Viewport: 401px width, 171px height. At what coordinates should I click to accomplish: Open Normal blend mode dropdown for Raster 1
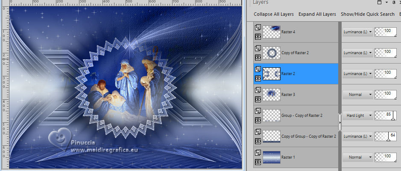tap(357, 157)
